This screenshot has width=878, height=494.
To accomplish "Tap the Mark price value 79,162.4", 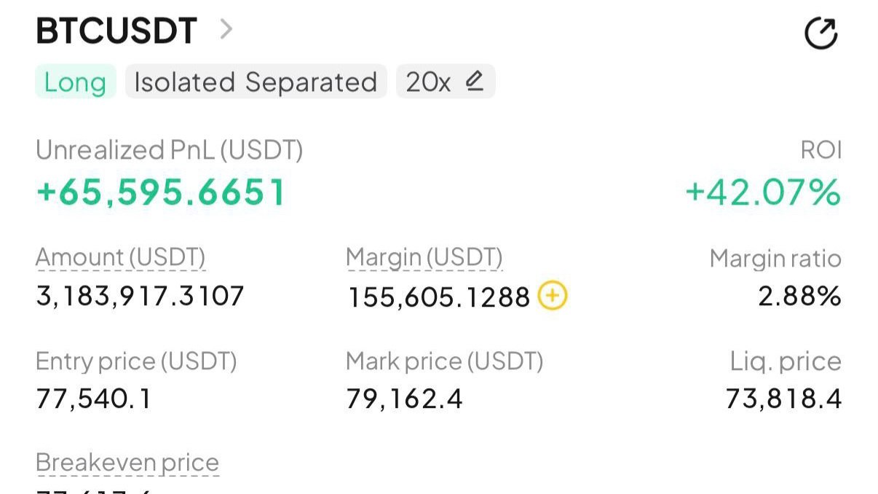I will [x=404, y=399].
